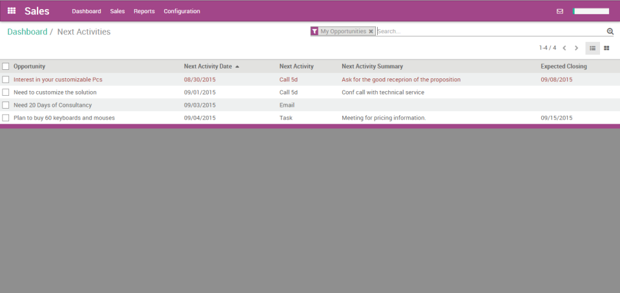Sort by Next Activity Date column
The height and width of the screenshot is (293, 620).
[208, 66]
